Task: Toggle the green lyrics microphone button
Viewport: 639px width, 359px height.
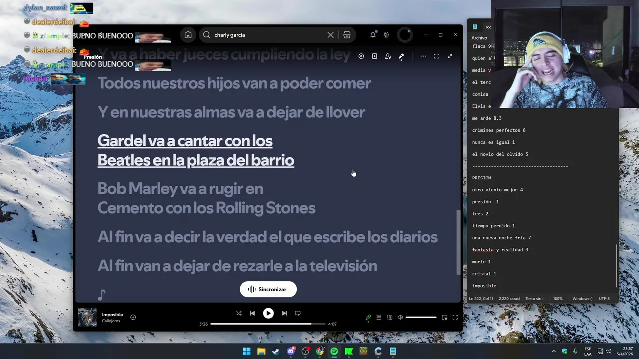Action: (368, 317)
